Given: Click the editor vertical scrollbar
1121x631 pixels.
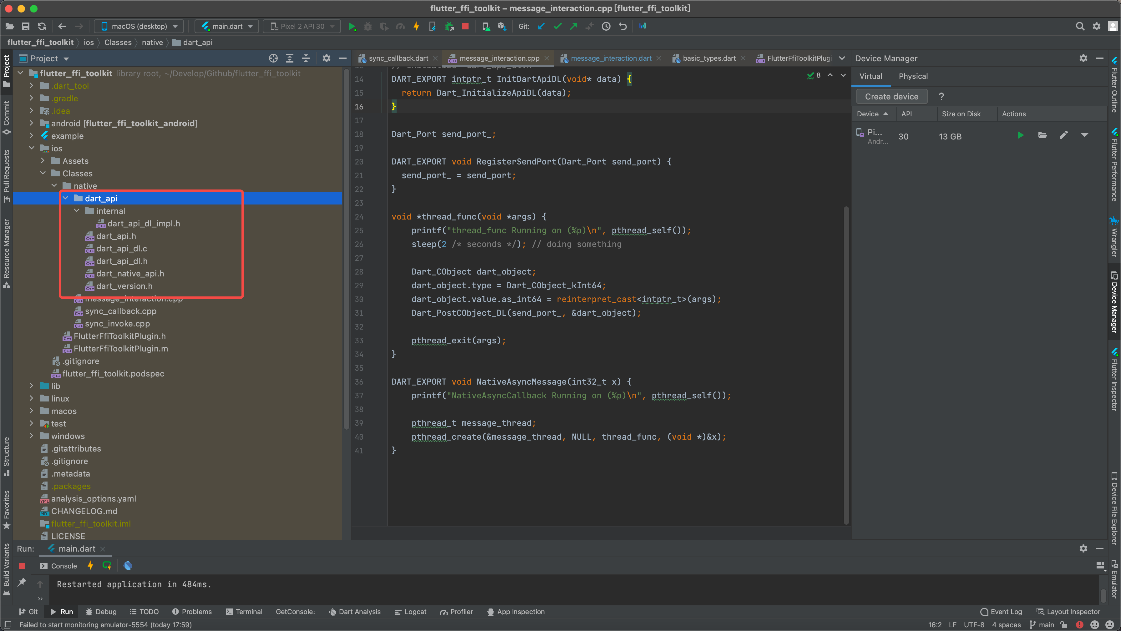Looking at the screenshot, I should 846,366.
